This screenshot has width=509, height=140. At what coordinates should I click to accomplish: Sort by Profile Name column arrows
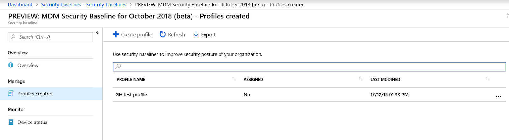234,79
